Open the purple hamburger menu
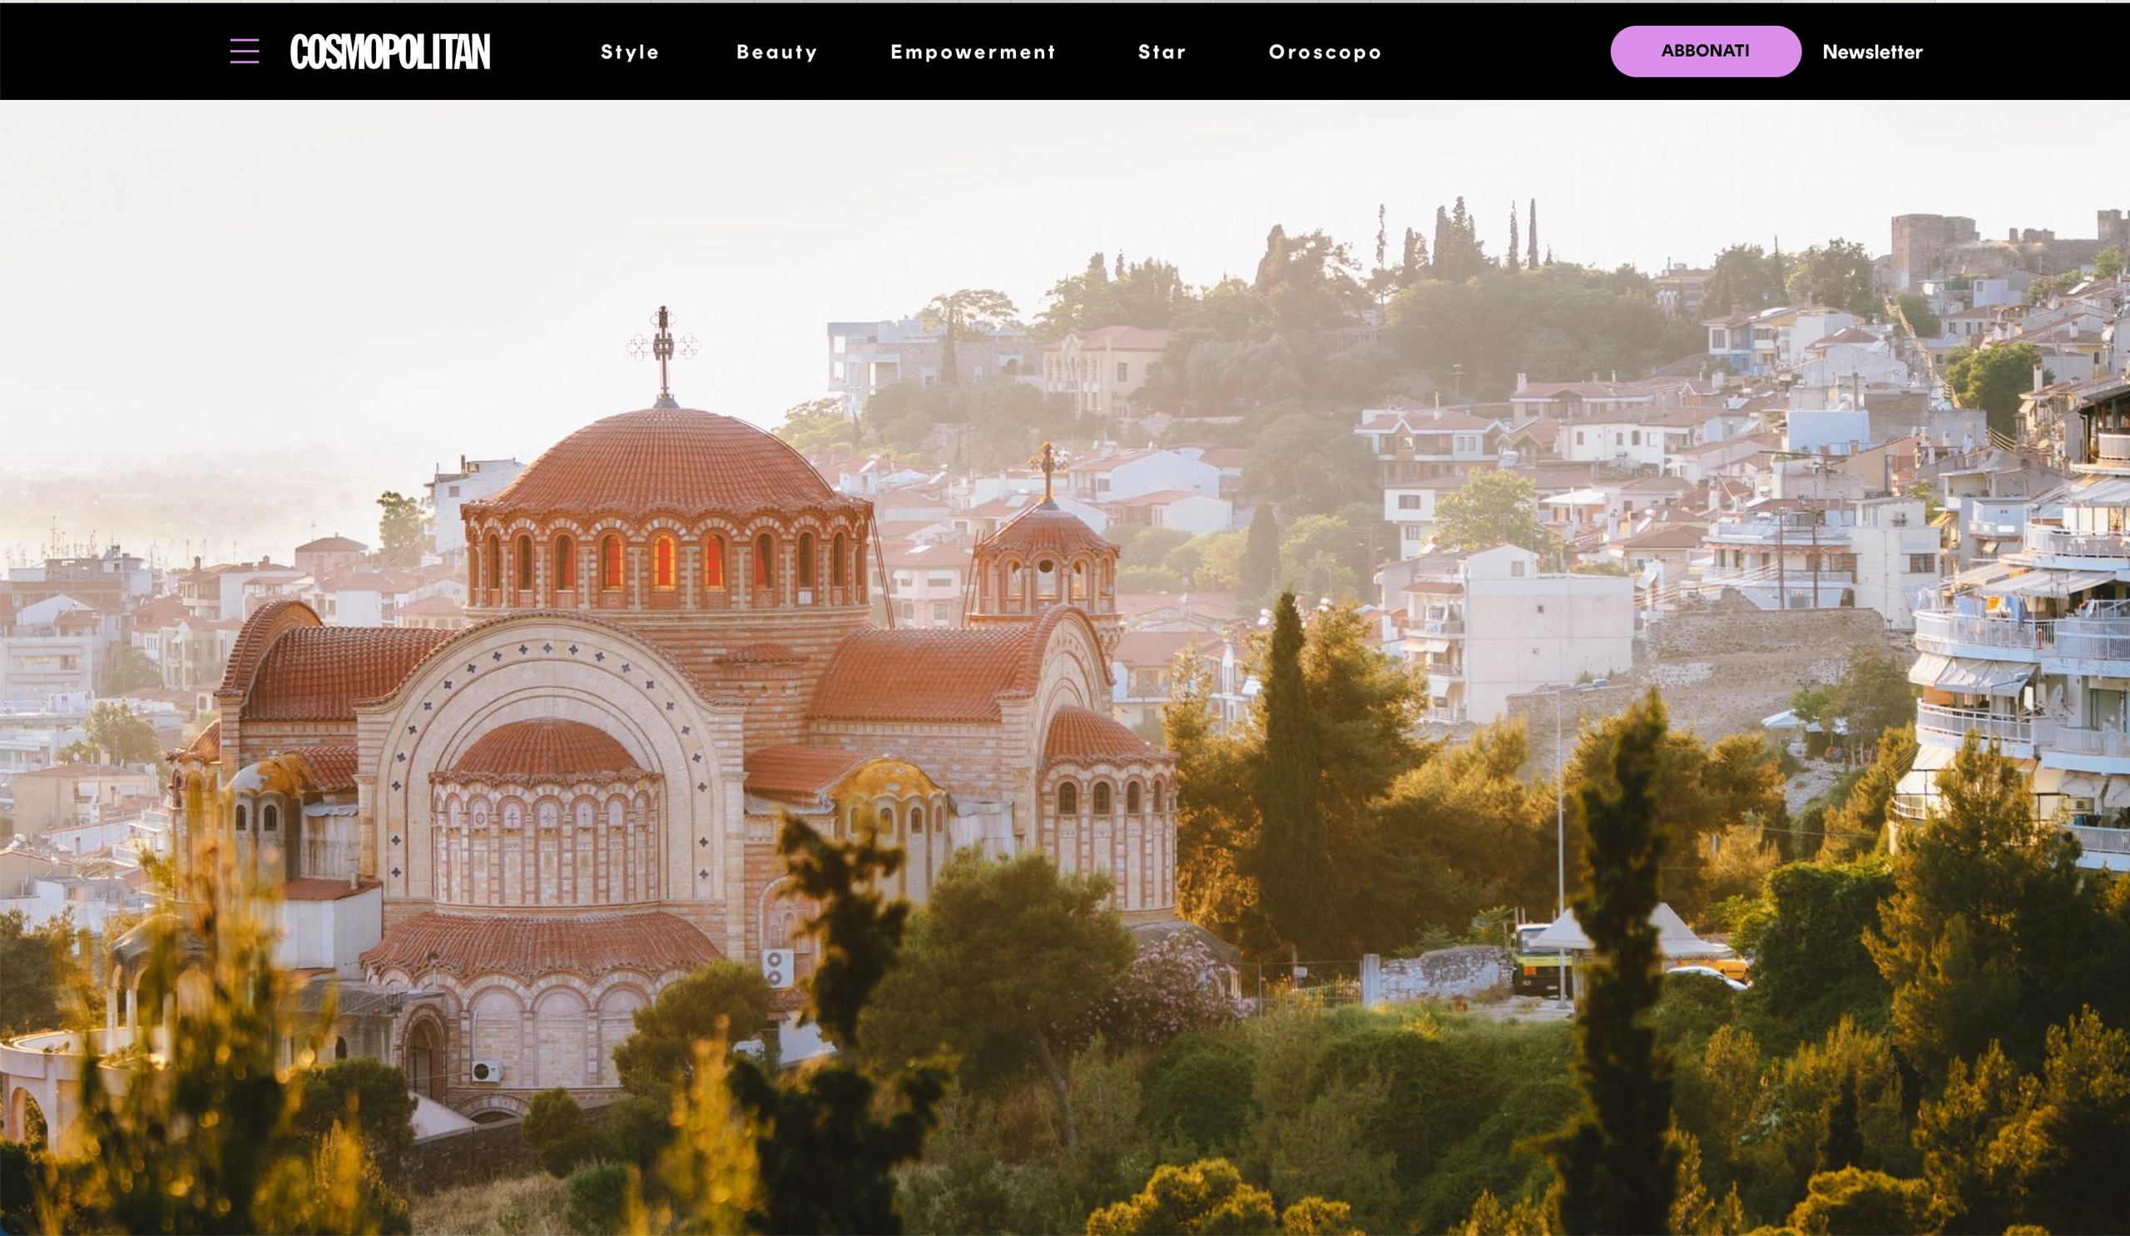 pos(245,52)
